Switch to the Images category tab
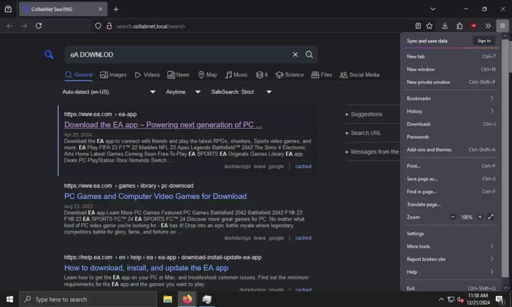 point(113,75)
